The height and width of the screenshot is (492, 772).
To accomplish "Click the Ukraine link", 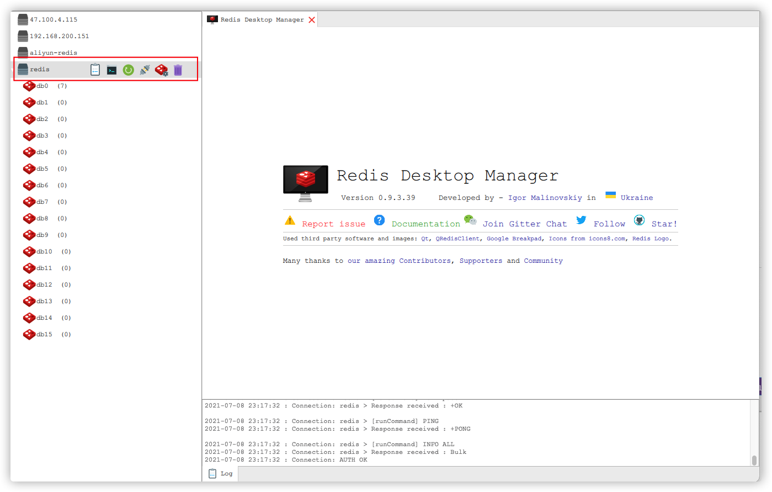I will (x=636, y=198).
